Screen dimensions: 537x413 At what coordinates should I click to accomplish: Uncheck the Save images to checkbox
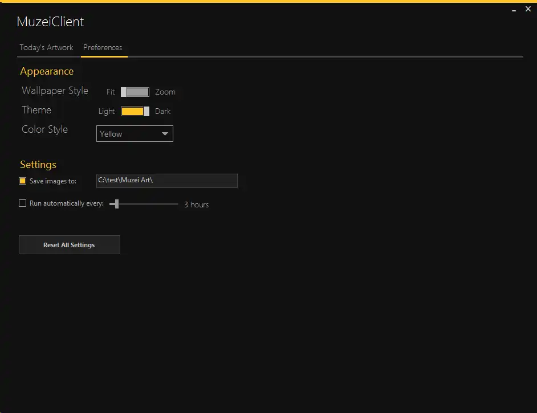(23, 181)
